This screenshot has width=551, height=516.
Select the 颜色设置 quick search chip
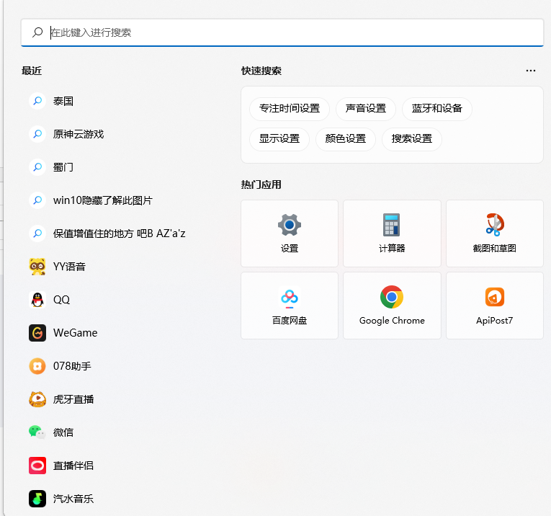tap(346, 139)
